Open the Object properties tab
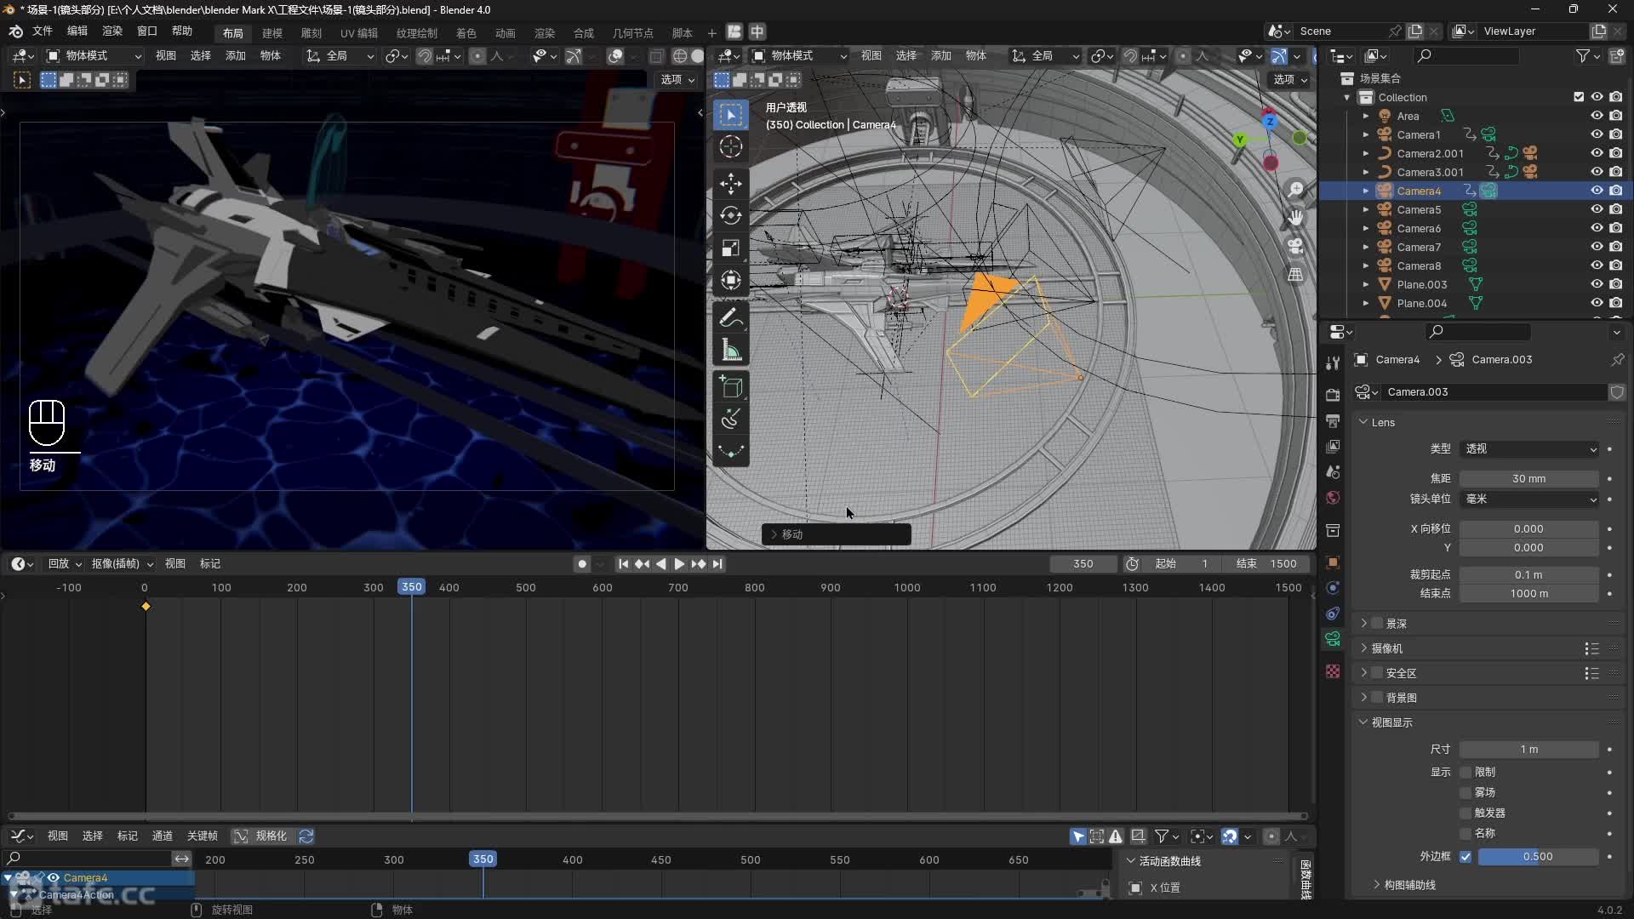This screenshot has height=919, width=1634. pyautogui.click(x=1333, y=562)
